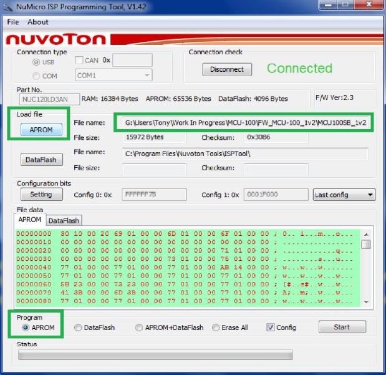Click the CAN 0x address input field

click(132, 60)
